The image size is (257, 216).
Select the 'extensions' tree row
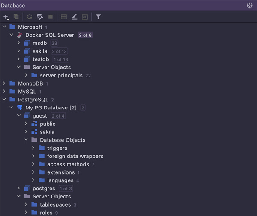[128, 172]
